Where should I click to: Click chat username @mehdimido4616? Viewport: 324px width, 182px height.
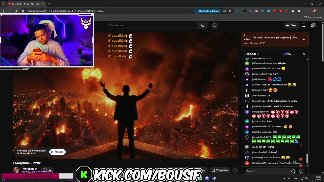(x=261, y=152)
